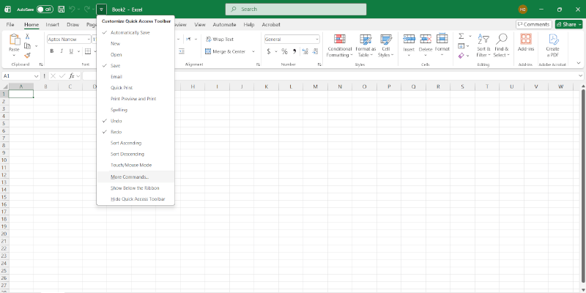Viewport: 586px width, 293px height.
Task: Click the AutoSum sigma icon
Action: (461, 35)
